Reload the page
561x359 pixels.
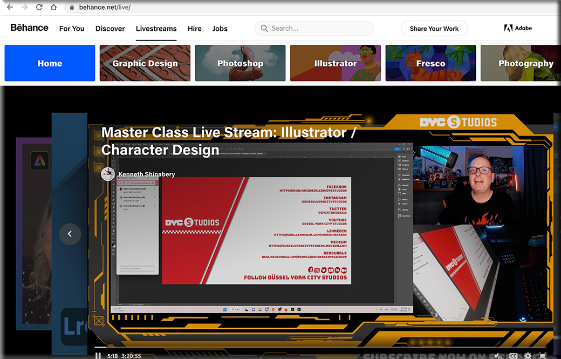pyautogui.click(x=39, y=7)
